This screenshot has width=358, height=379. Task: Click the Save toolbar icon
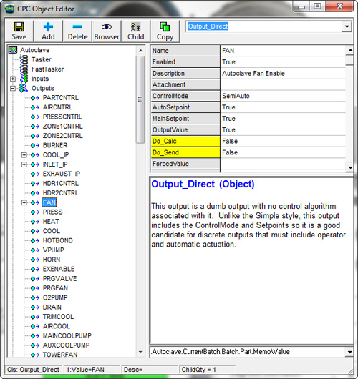click(x=19, y=27)
